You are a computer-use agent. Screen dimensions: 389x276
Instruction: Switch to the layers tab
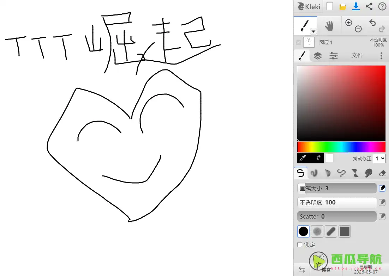tap(318, 55)
